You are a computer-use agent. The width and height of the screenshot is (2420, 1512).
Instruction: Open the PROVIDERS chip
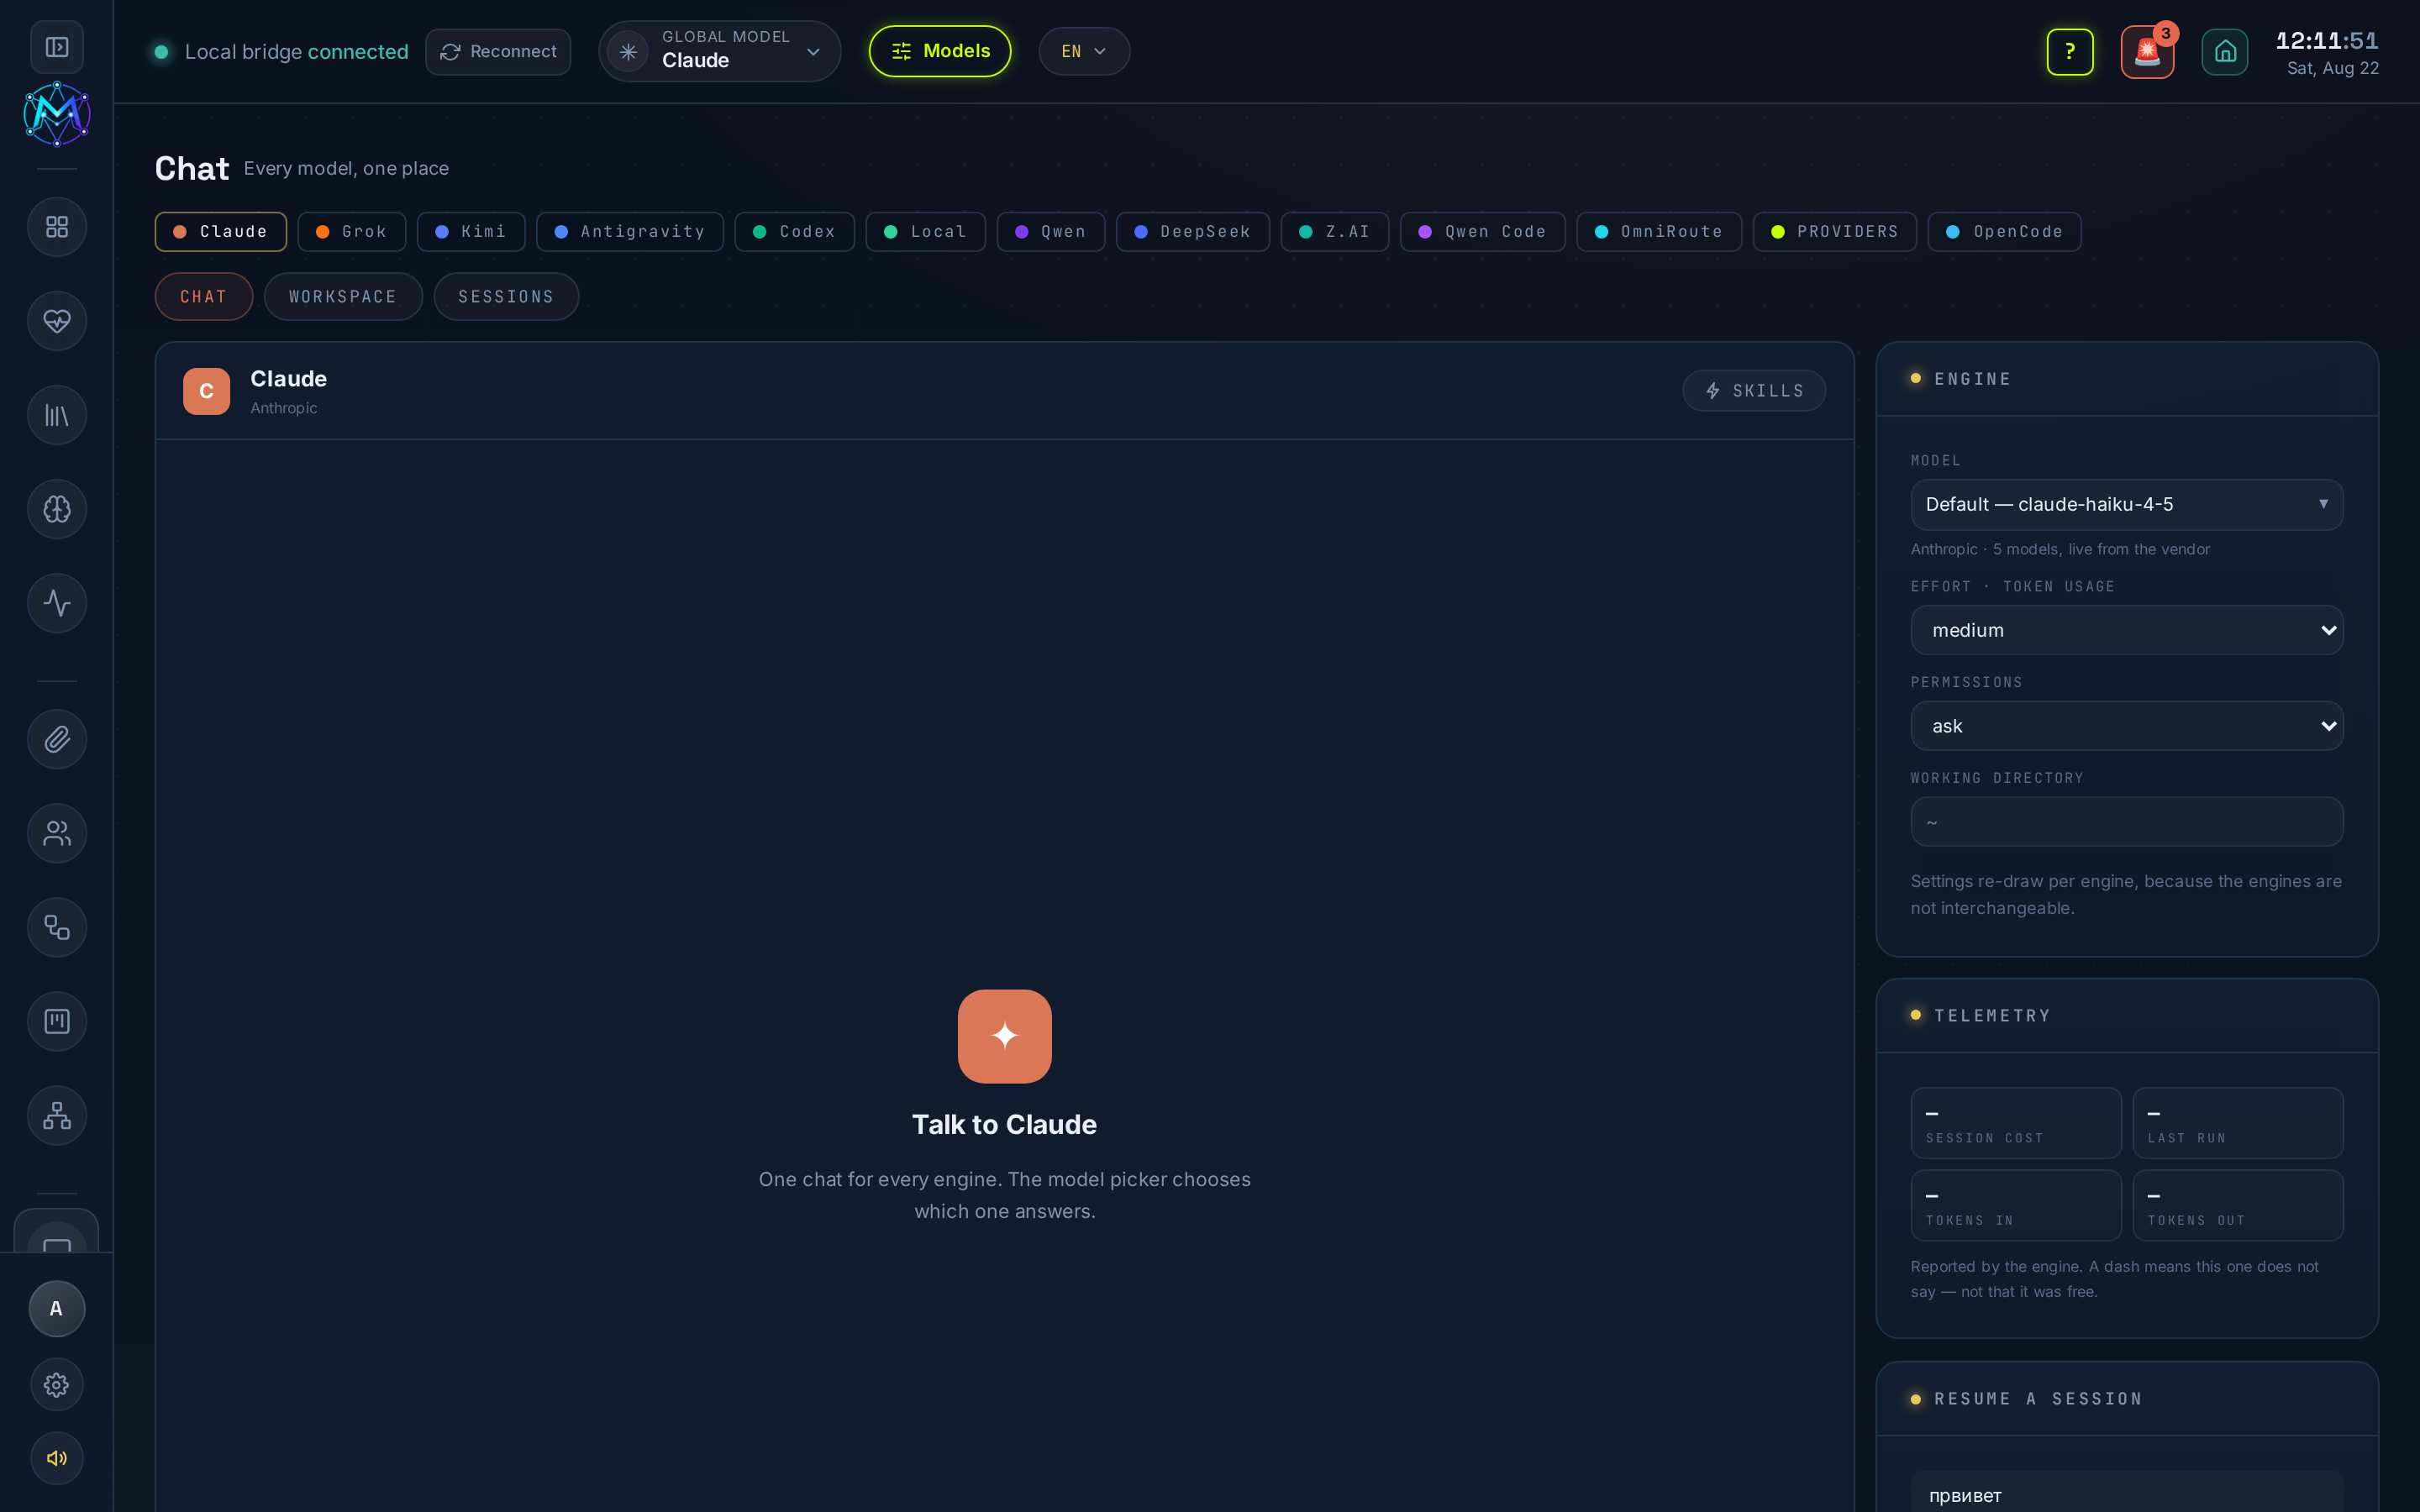point(1835,231)
